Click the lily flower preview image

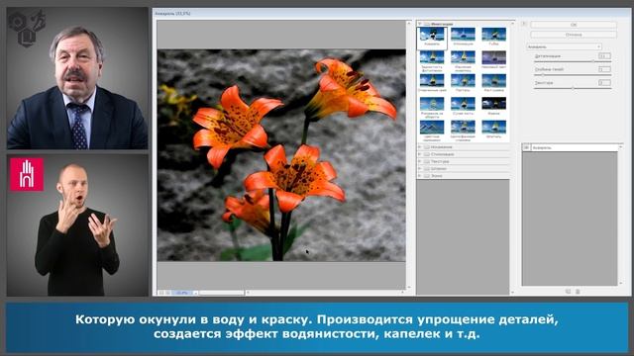pos(281,155)
